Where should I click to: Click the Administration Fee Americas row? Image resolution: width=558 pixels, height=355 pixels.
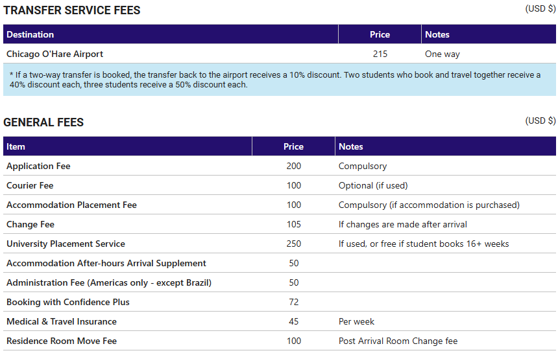[280, 282]
